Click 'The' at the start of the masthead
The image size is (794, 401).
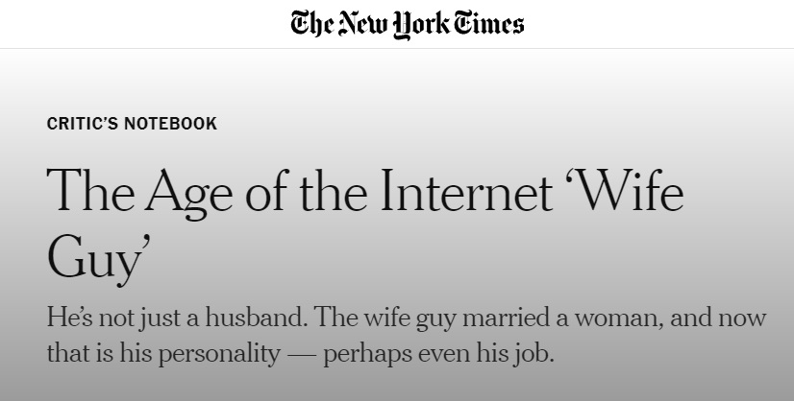[x=311, y=23]
